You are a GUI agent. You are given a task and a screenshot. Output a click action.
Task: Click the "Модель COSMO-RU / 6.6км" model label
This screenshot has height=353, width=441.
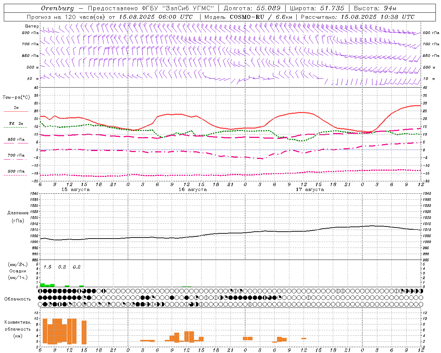click(248, 17)
